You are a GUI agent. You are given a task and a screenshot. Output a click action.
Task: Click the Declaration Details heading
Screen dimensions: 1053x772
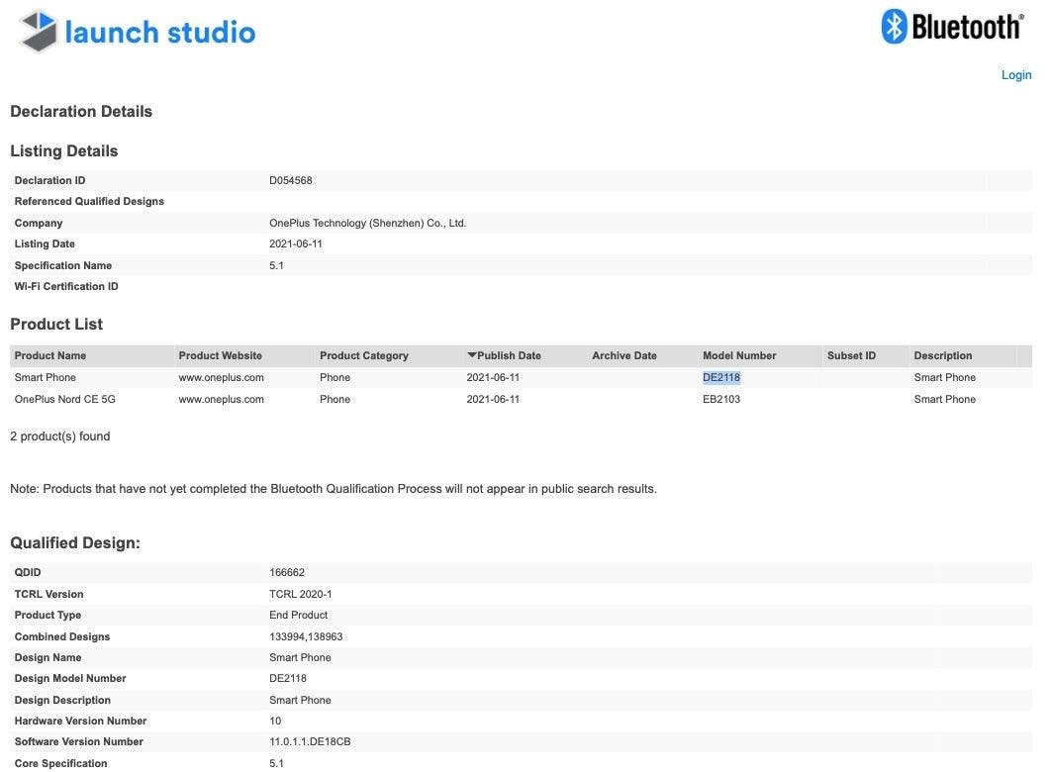[81, 111]
